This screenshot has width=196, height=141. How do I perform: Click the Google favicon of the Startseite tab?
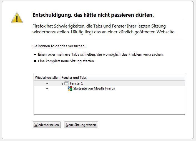tap(70, 88)
